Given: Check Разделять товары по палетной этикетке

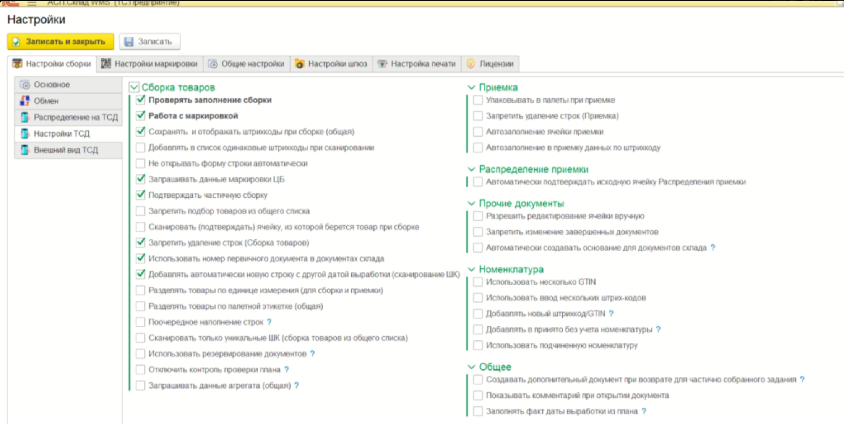Looking at the screenshot, I should [141, 306].
